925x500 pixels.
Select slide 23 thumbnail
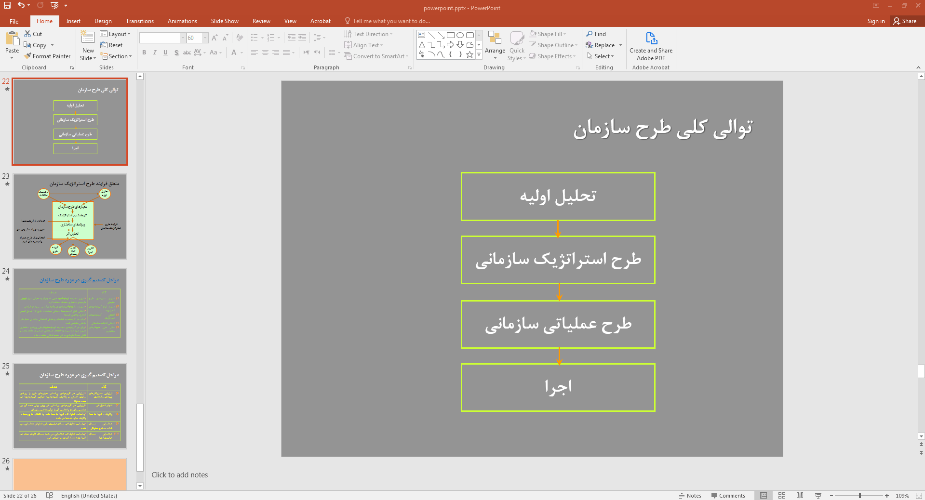tap(70, 217)
